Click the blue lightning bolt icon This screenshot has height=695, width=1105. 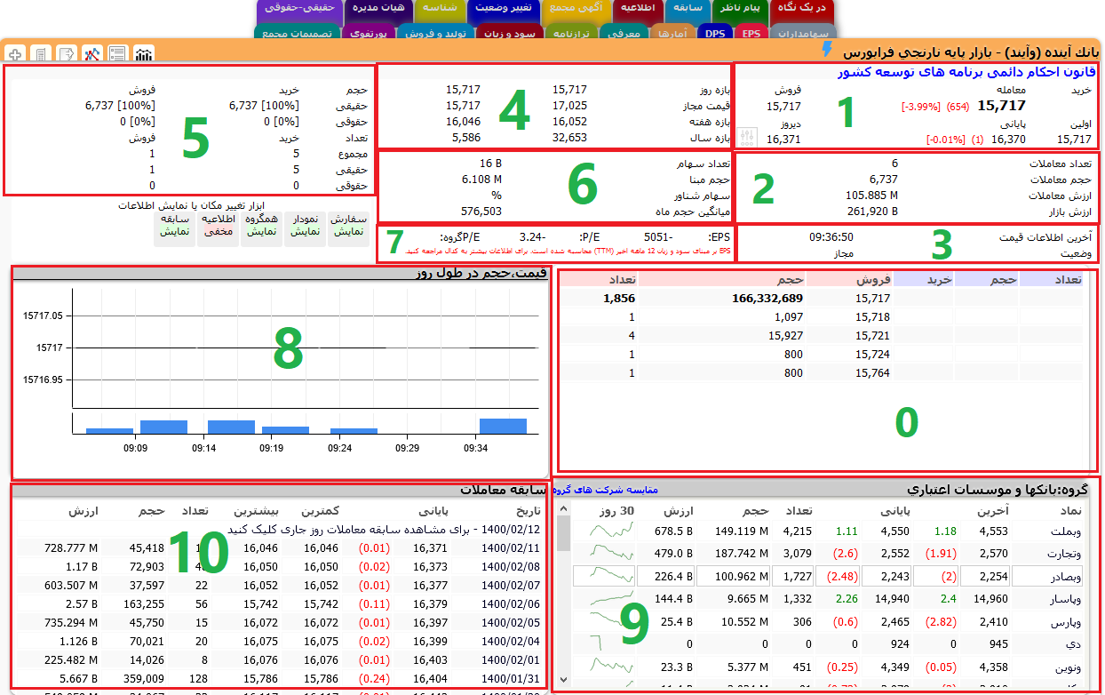828,49
